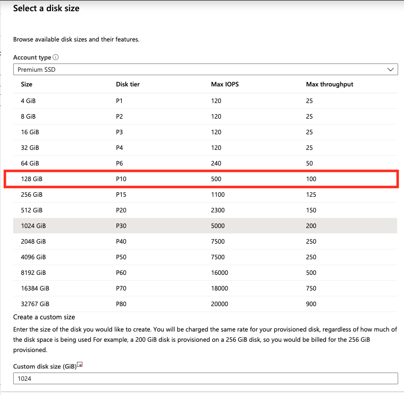This screenshot has width=404, height=395.
Task: Open the Account type dropdown
Action: (x=205, y=69)
